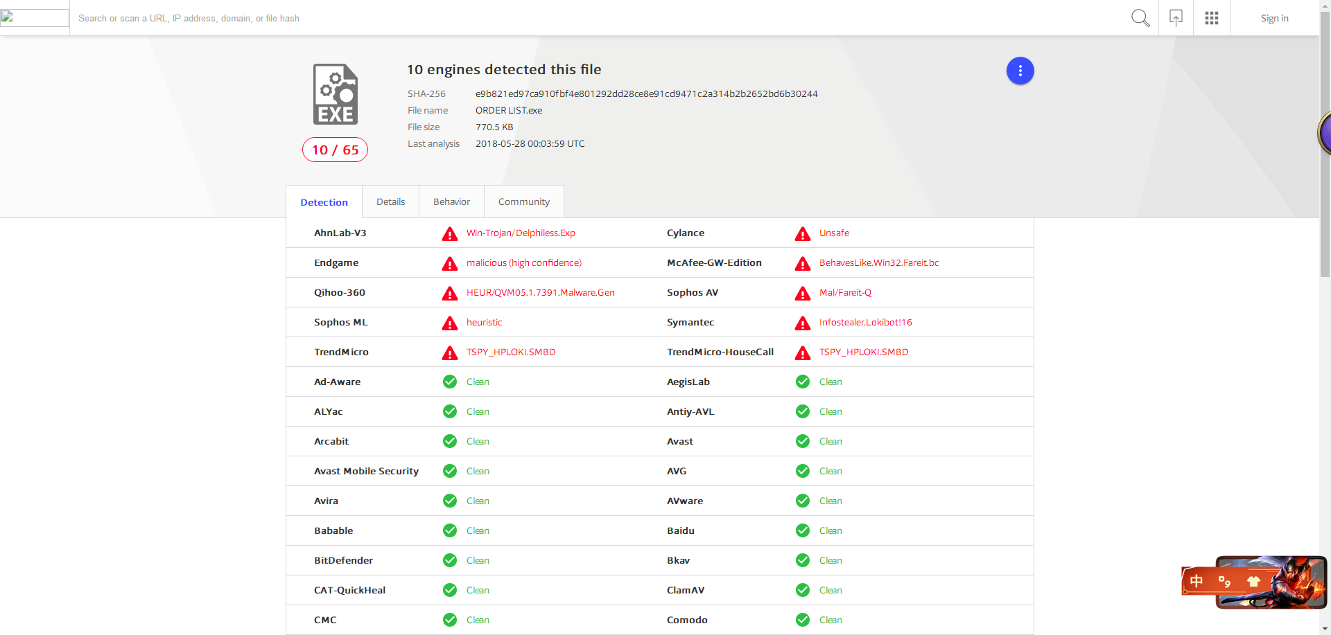The width and height of the screenshot is (1331, 635).
Task: Click the SHA-256 hash value
Action: (x=646, y=93)
